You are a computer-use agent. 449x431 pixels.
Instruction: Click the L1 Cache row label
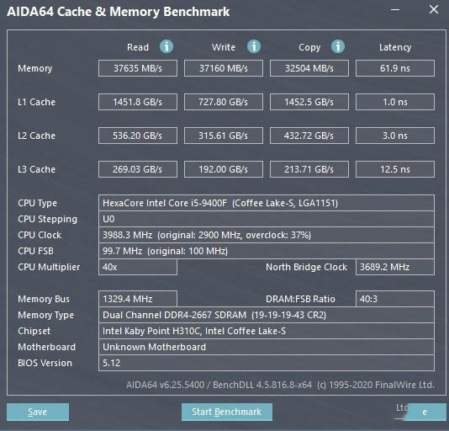tap(36, 102)
